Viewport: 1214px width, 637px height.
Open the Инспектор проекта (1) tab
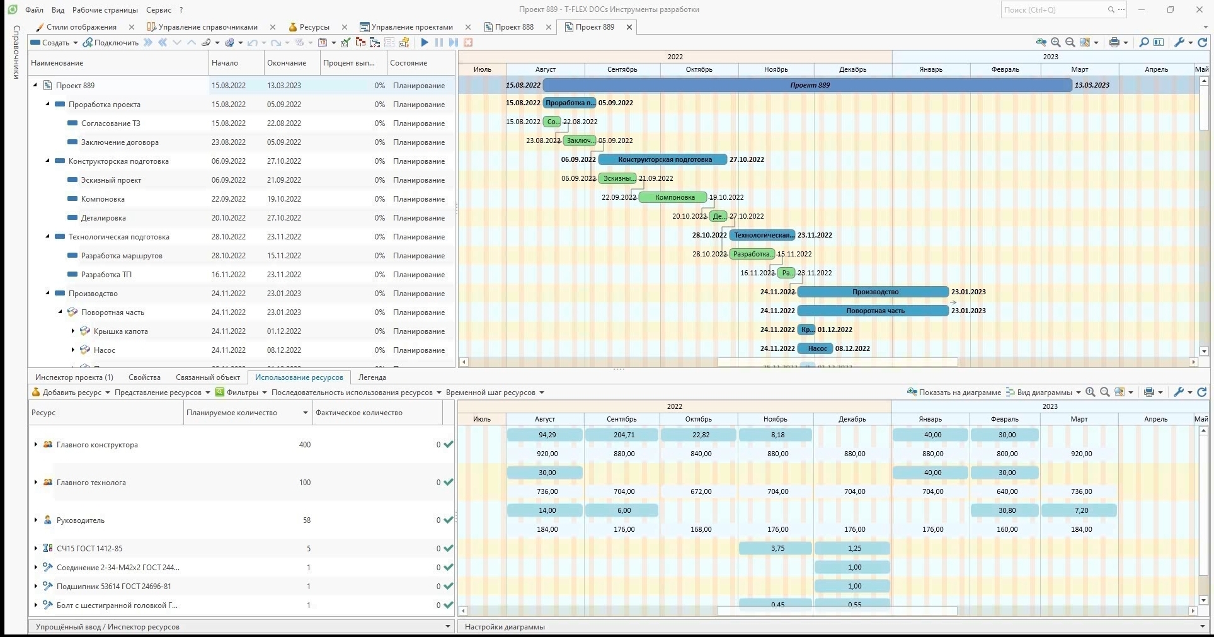coord(74,377)
